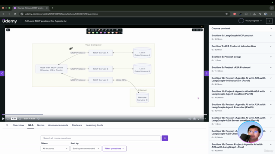Reload the browser page
Image resolution: width=275 pixels, height=154 pixels.
[x=15, y=14]
